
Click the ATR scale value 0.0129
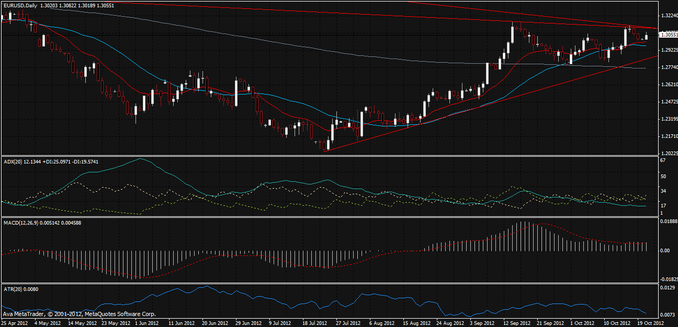tap(665, 288)
